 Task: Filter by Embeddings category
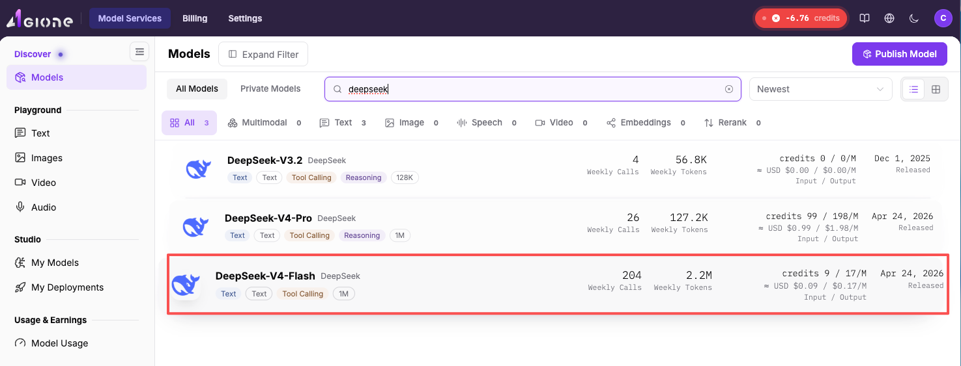[x=645, y=123]
